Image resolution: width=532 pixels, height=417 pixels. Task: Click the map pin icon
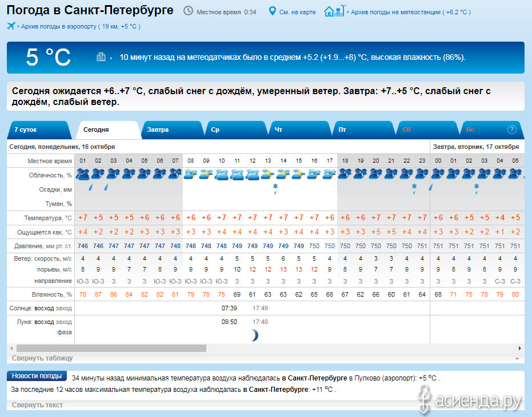272,11
